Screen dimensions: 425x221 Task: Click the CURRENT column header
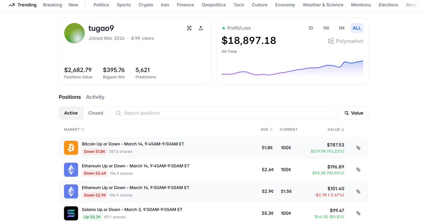pos(289,129)
